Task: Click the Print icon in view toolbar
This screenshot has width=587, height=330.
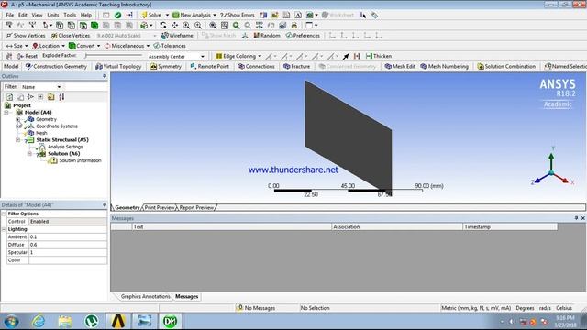Action: [294, 25]
